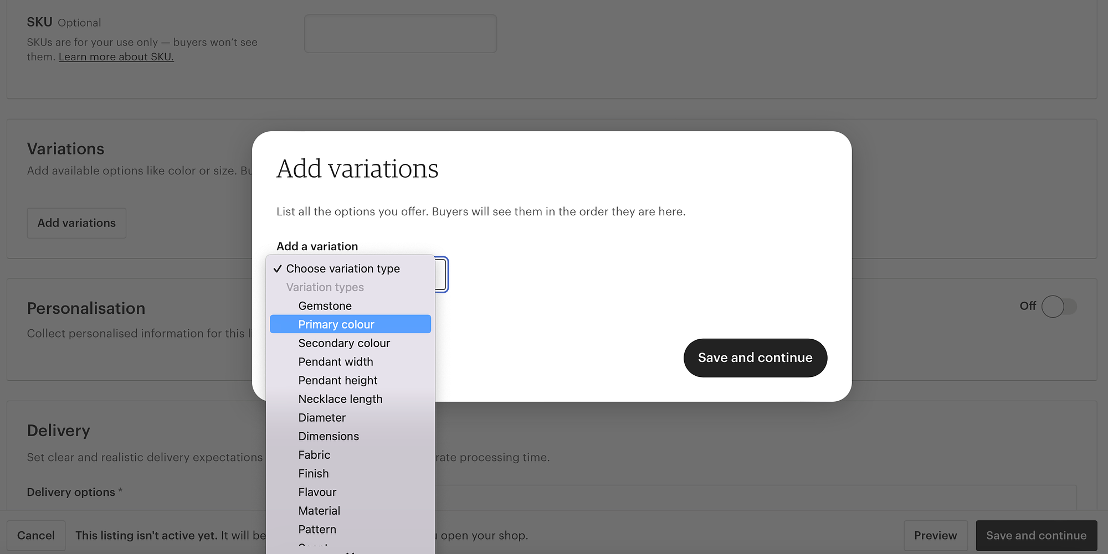This screenshot has height=554, width=1108.
Task: Cancel the listing in the bottom bar
Action: tap(36, 536)
